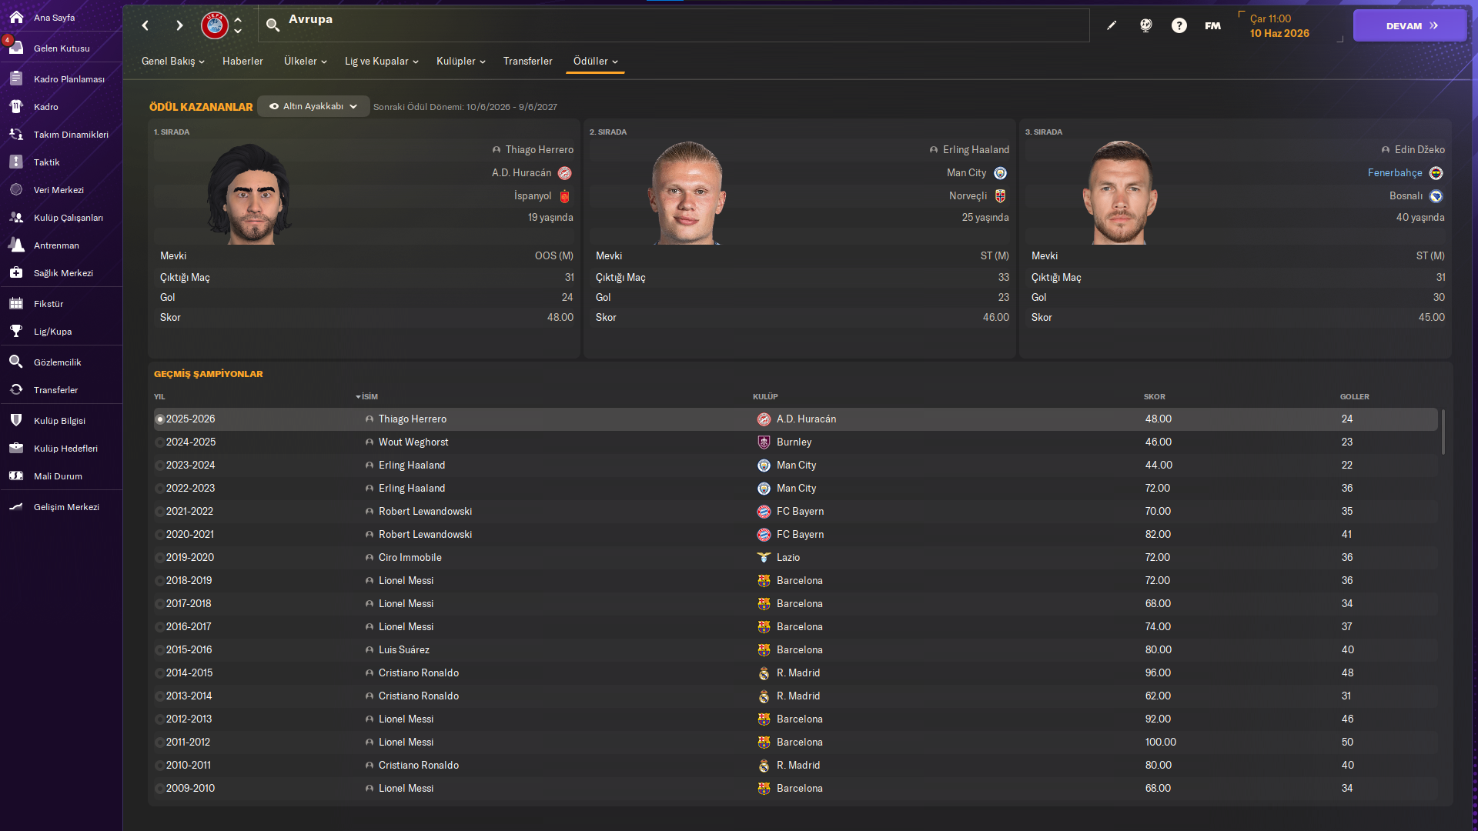Image resolution: width=1478 pixels, height=831 pixels.
Task: Click the search magnifier icon
Action: pos(273,25)
